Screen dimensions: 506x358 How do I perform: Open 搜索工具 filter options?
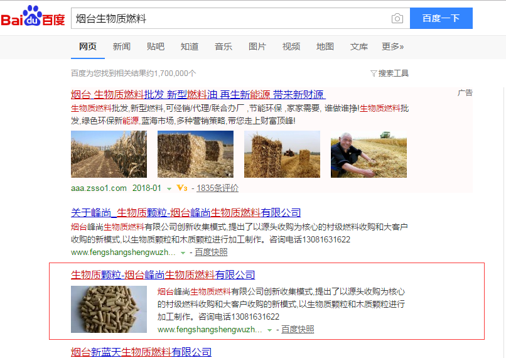(389, 73)
